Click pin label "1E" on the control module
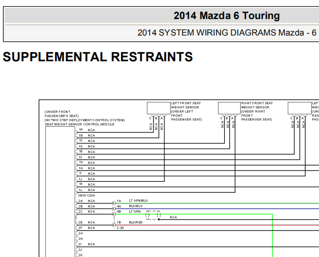The height and width of the screenshot is (257, 319). click(81, 151)
